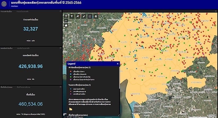Open the map filter tool

click(72, 16)
